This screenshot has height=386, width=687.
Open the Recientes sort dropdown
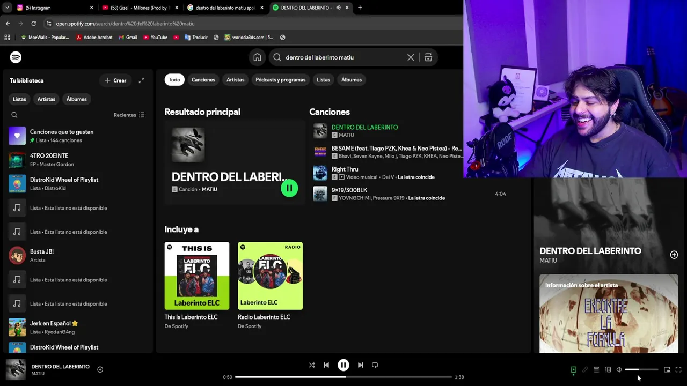tap(129, 115)
